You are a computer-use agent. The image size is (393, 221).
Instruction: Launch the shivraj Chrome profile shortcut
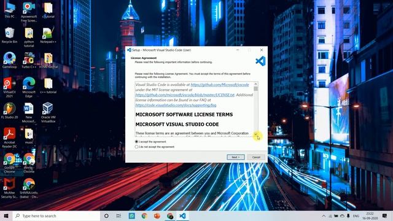pos(29,163)
